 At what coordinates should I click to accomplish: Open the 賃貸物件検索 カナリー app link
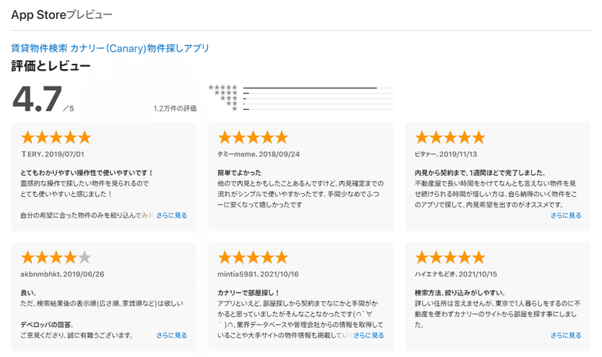coord(110,48)
